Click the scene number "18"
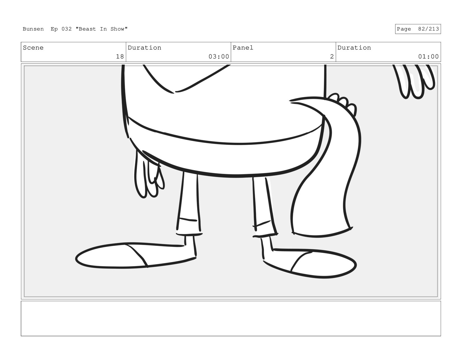This screenshot has width=462, height=357. click(120, 57)
